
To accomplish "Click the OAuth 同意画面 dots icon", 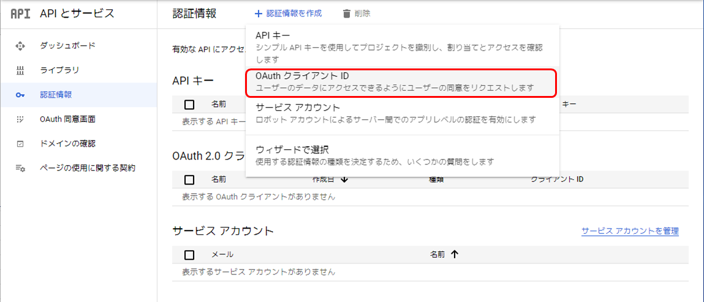I will pyautogui.click(x=20, y=119).
